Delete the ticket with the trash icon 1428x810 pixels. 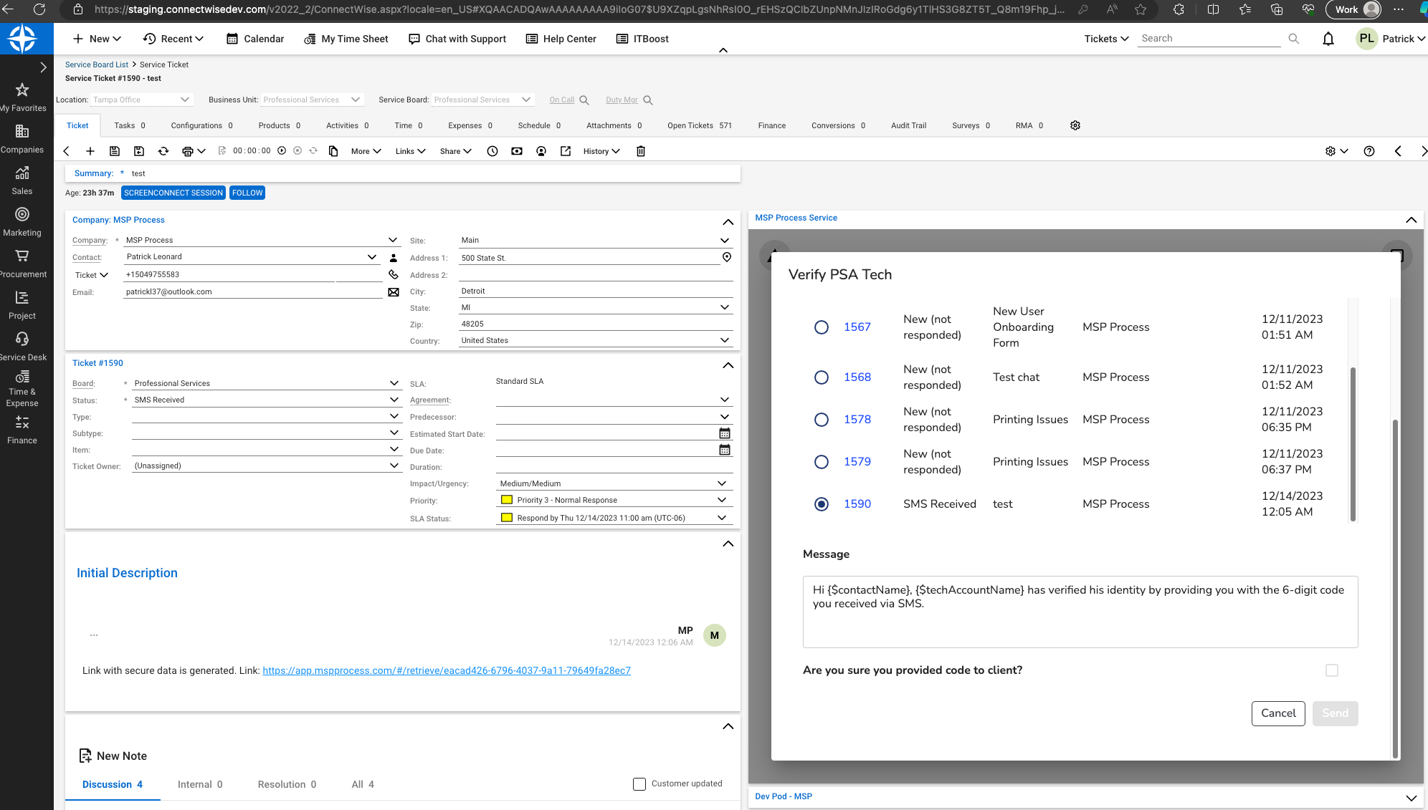point(640,151)
